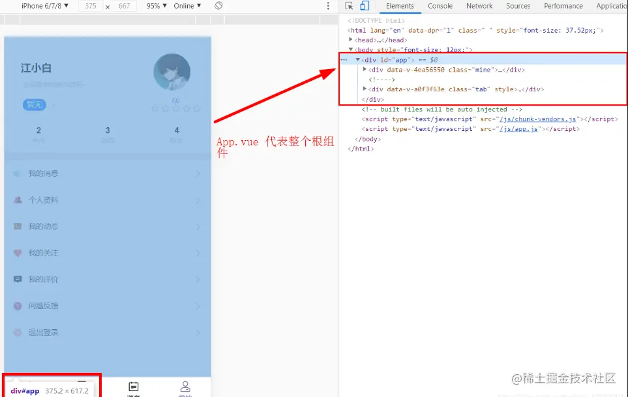Tap the bottom tab bar profile icon

tap(185, 387)
